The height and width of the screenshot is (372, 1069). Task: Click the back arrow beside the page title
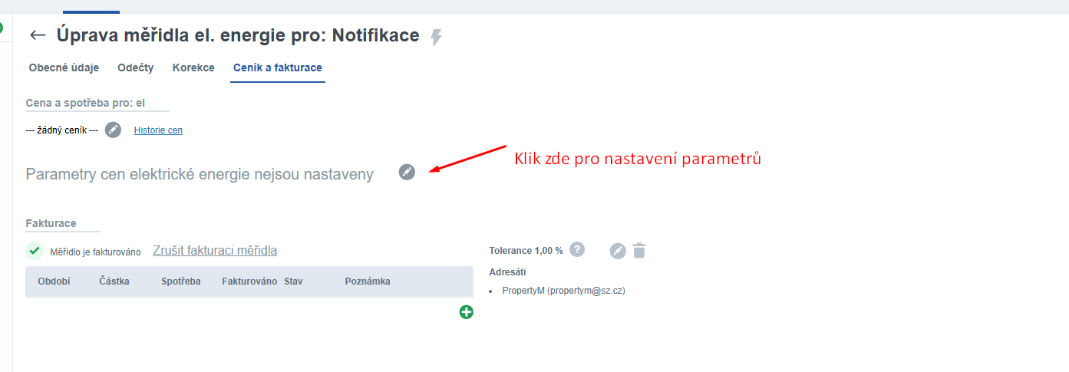[x=38, y=35]
